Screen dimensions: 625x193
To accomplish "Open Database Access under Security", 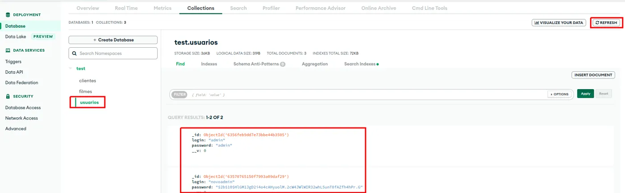I will tap(23, 107).
